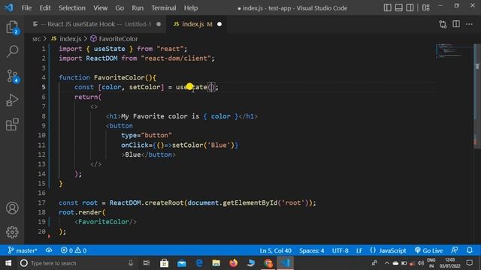The height and width of the screenshot is (270, 481).
Task: Open Firefox from the taskbar
Action: [234, 263]
